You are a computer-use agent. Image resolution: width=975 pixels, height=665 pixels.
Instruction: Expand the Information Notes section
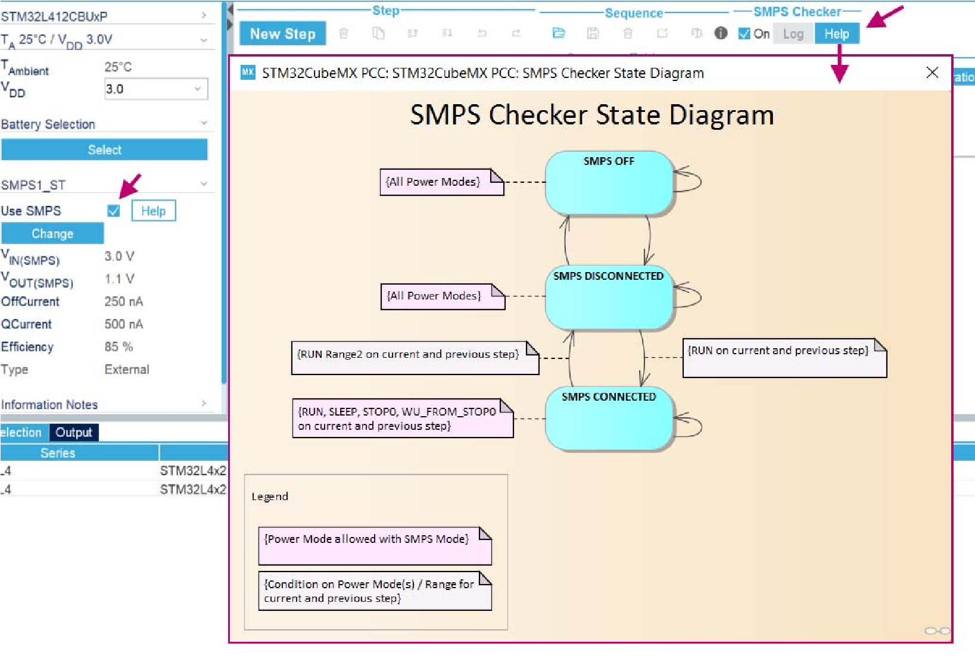tap(204, 404)
